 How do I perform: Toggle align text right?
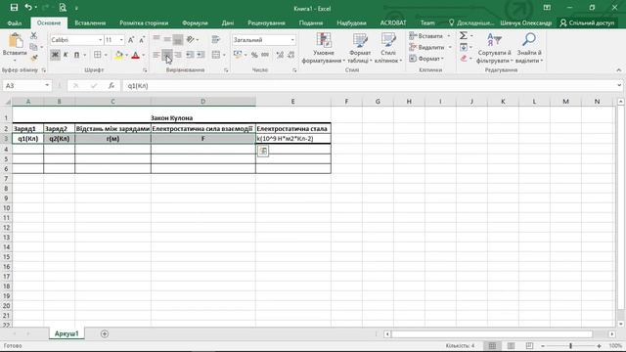178,55
